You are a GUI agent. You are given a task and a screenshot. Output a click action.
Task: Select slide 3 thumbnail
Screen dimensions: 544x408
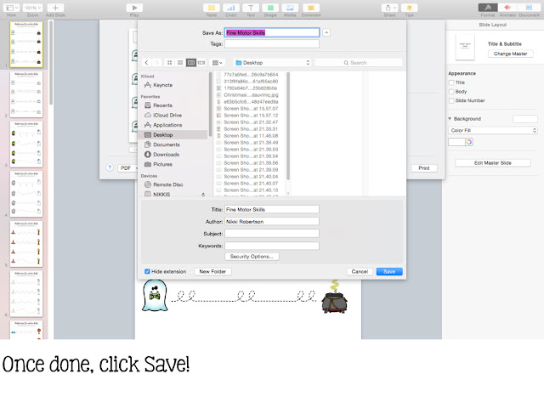(26, 144)
